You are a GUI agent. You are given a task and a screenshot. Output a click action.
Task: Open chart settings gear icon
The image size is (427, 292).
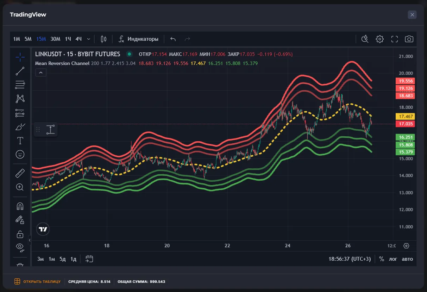[x=379, y=39]
